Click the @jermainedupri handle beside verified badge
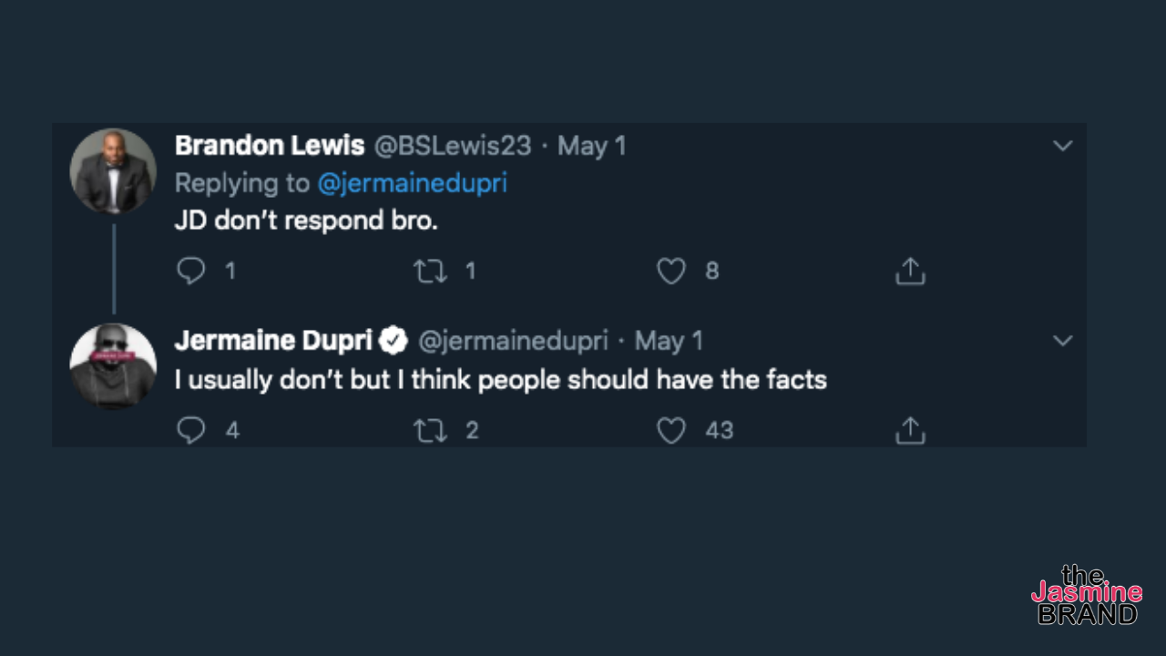The width and height of the screenshot is (1166, 656). 513,341
